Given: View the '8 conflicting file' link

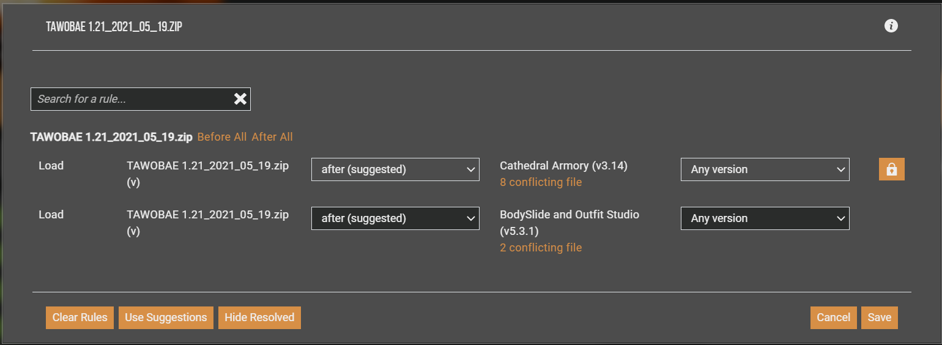Looking at the screenshot, I should pyautogui.click(x=541, y=182).
